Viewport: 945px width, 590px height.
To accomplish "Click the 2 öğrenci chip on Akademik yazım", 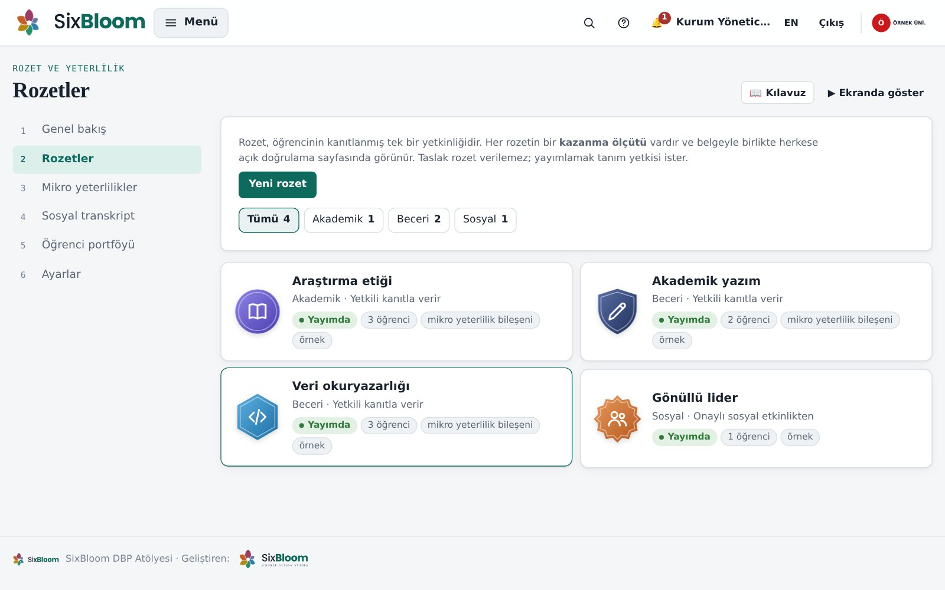I will pyautogui.click(x=748, y=320).
